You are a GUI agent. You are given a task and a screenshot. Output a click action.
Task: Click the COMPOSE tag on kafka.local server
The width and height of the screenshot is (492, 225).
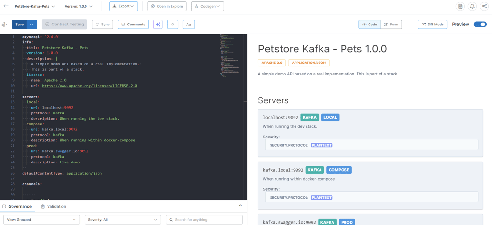pyautogui.click(x=339, y=170)
